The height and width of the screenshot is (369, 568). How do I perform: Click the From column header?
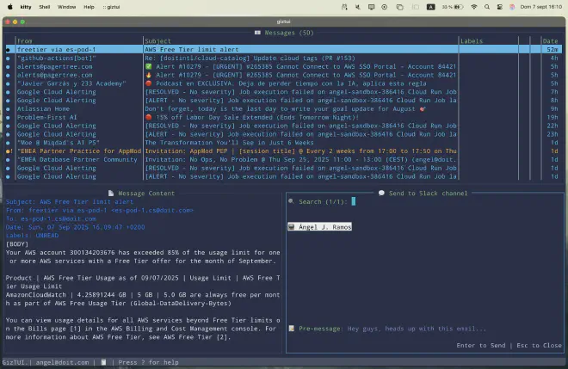pos(25,41)
